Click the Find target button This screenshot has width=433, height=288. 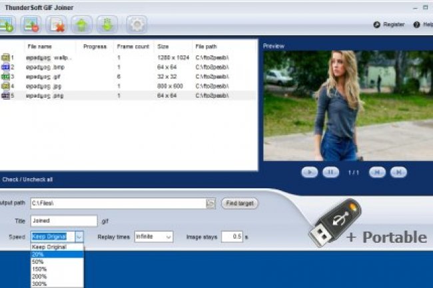pyautogui.click(x=240, y=204)
